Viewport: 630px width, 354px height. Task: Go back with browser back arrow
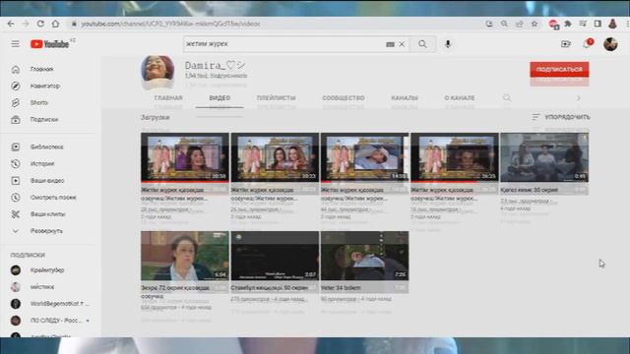point(11,24)
